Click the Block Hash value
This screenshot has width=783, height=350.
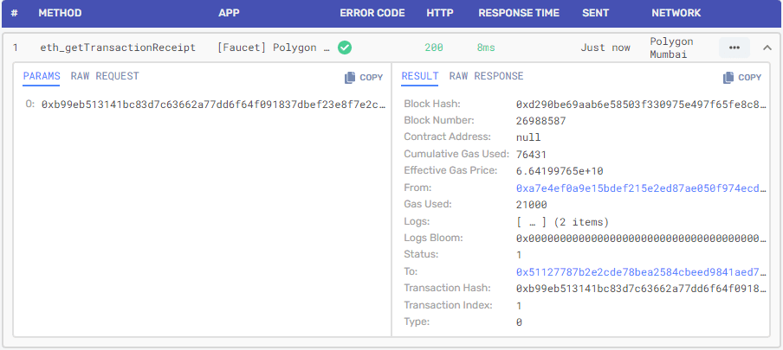[641, 104]
